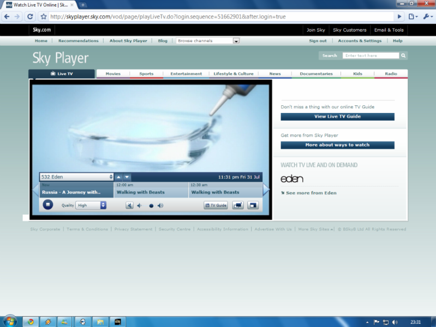The image size is (436, 327).
Task: Toggle full screen player mode
Action: (x=253, y=205)
